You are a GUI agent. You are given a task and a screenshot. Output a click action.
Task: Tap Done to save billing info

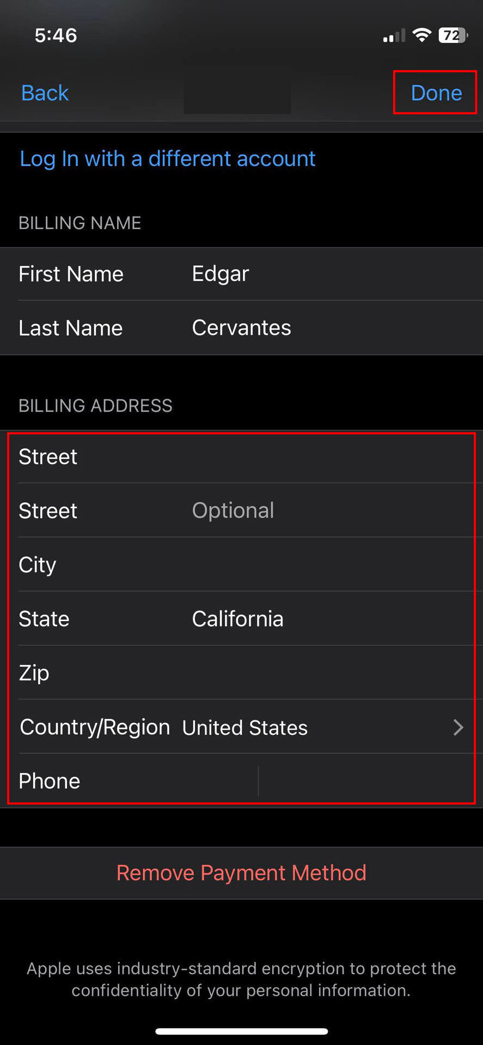[436, 93]
